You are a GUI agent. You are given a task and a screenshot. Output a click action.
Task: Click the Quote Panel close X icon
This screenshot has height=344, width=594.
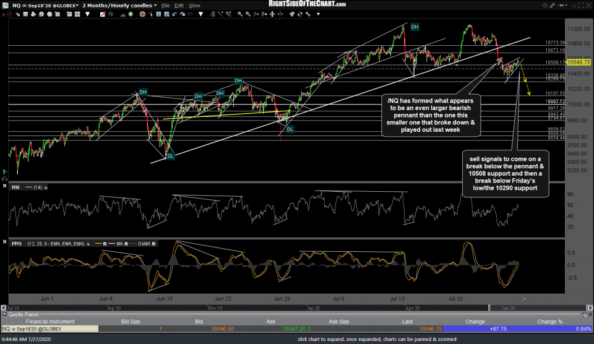click(x=590, y=314)
